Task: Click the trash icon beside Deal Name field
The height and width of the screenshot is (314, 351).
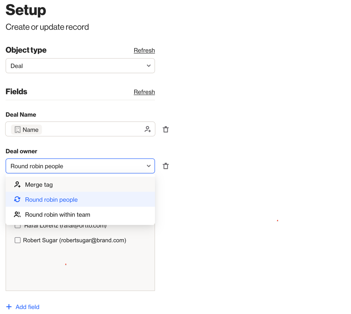Action: click(166, 129)
